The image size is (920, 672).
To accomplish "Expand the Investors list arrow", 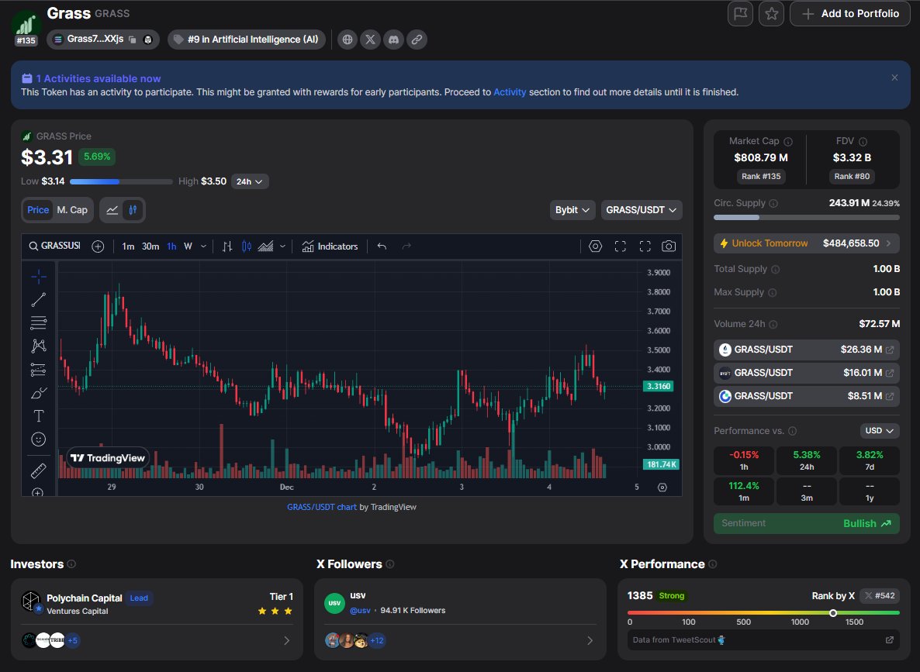I will 286,640.
